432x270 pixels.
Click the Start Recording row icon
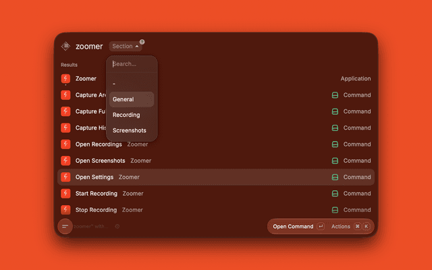pos(65,194)
